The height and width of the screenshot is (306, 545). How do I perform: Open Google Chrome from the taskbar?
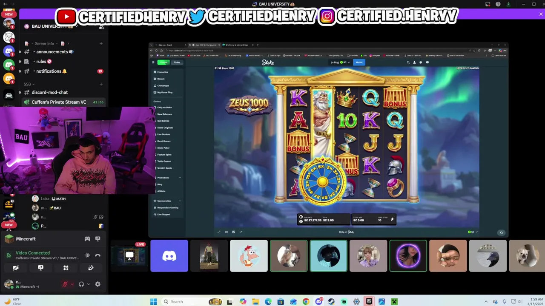(306, 302)
